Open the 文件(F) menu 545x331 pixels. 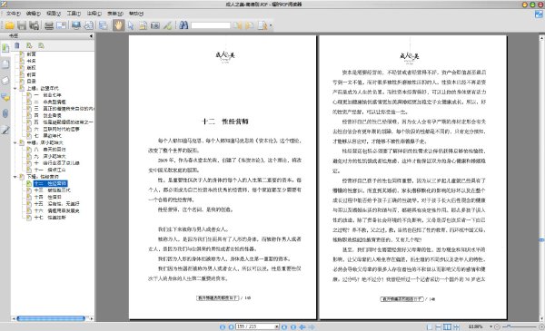coord(14,14)
